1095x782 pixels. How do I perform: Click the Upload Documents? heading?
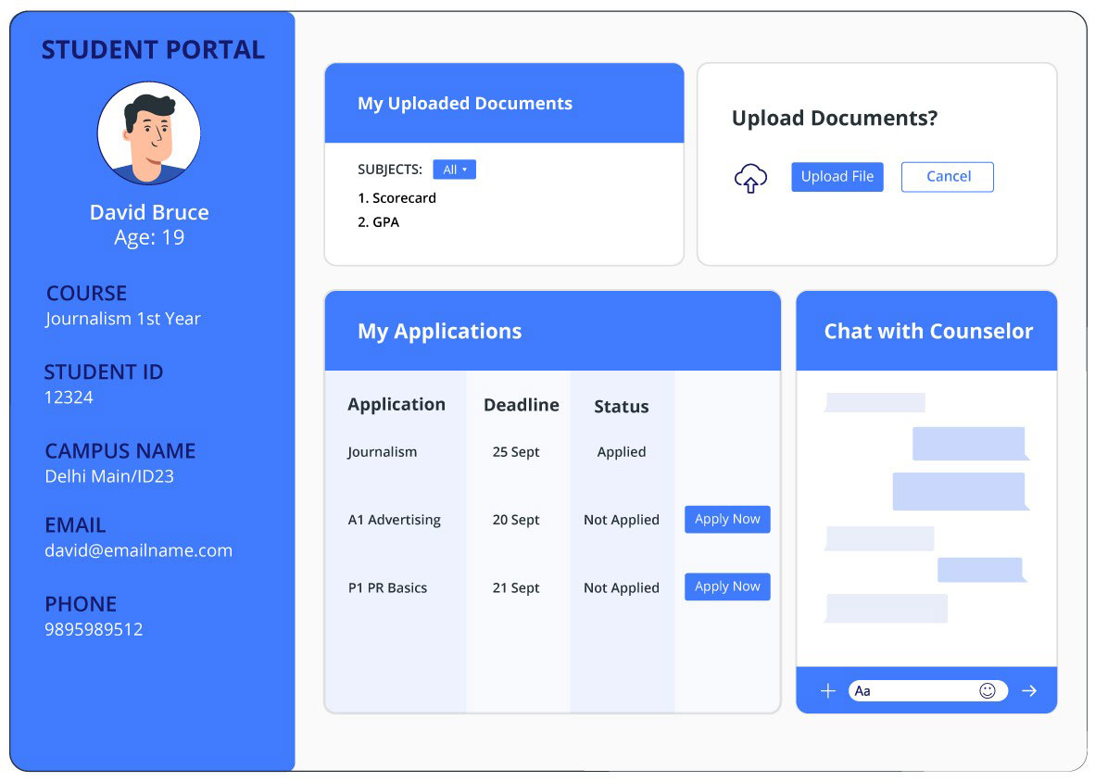[835, 118]
